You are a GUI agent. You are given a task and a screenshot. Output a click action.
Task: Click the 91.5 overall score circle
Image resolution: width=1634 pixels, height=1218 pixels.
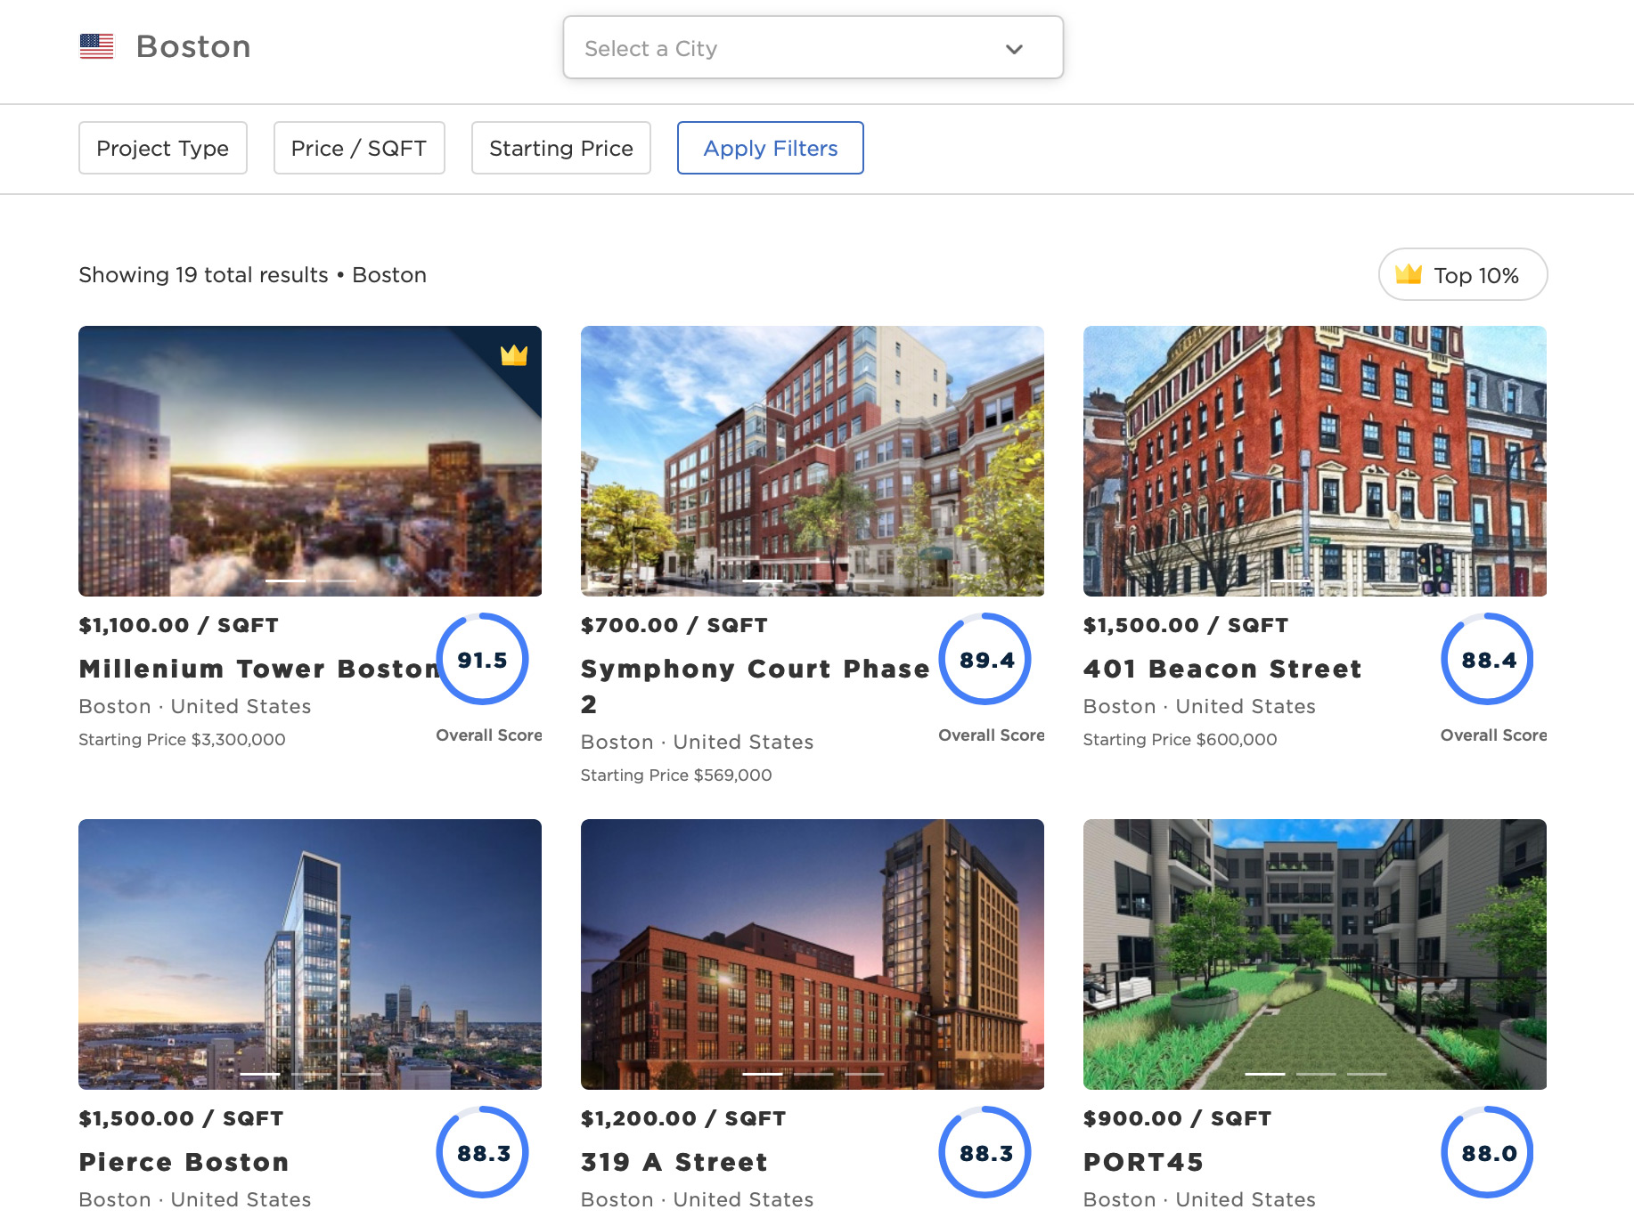[482, 660]
